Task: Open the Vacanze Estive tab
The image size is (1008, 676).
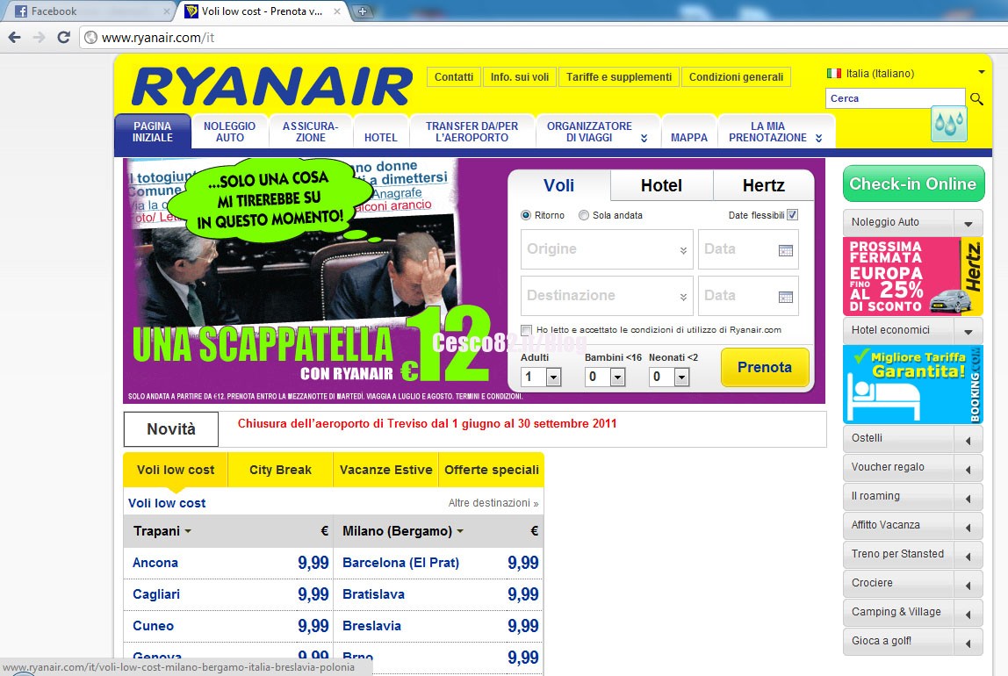Action: click(x=385, y=470)
